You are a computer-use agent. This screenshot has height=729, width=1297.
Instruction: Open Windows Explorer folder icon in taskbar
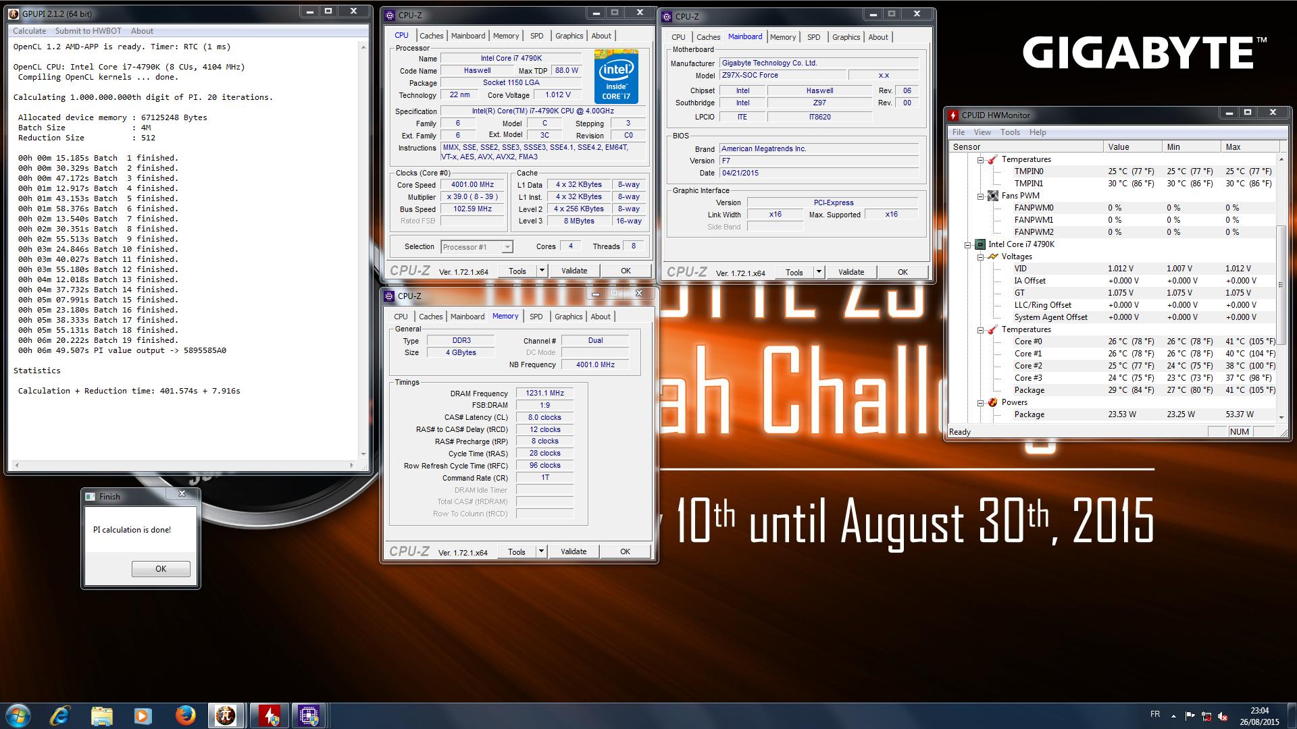pyautogui.click(x=101, y=715)
